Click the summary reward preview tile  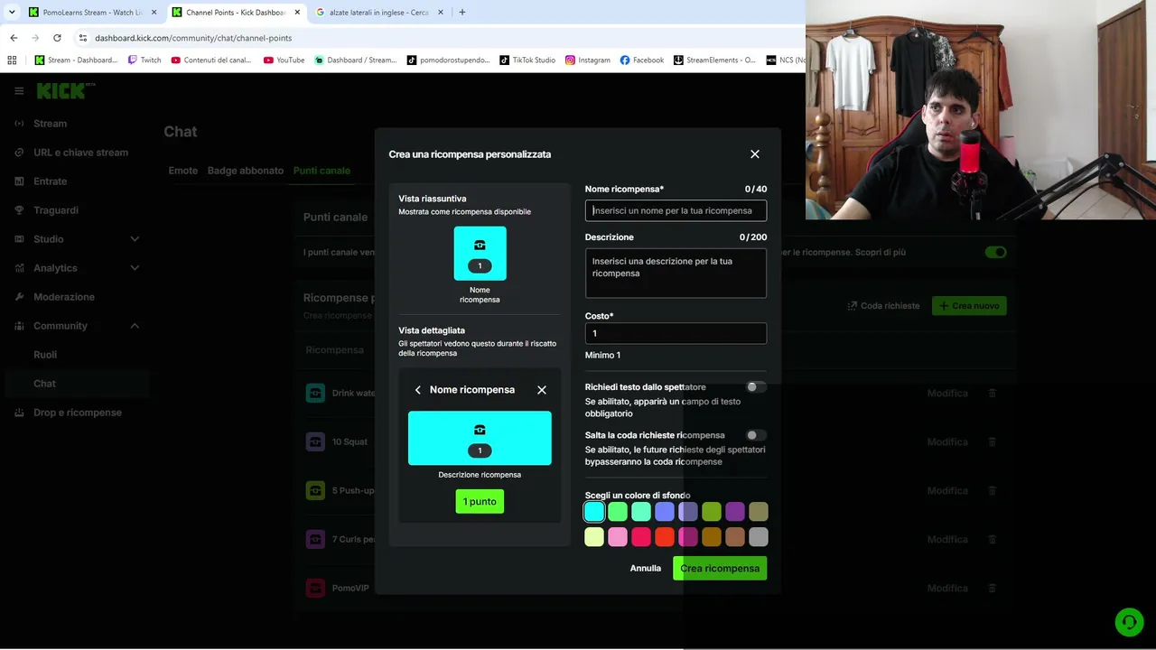point(480,253)
